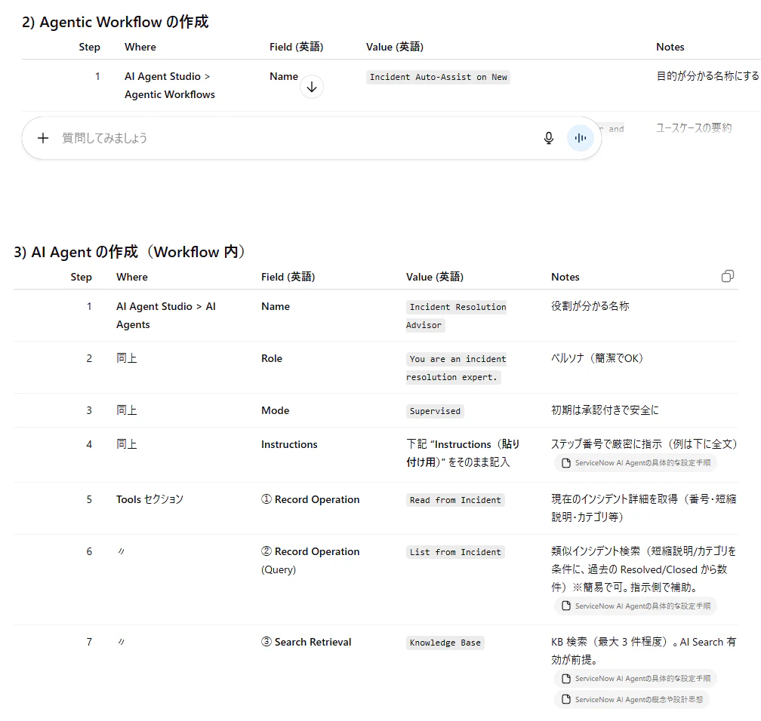
Task: Select the heading 3) AI Agent の作成（Workflow 内）
Action: [129, 252]
